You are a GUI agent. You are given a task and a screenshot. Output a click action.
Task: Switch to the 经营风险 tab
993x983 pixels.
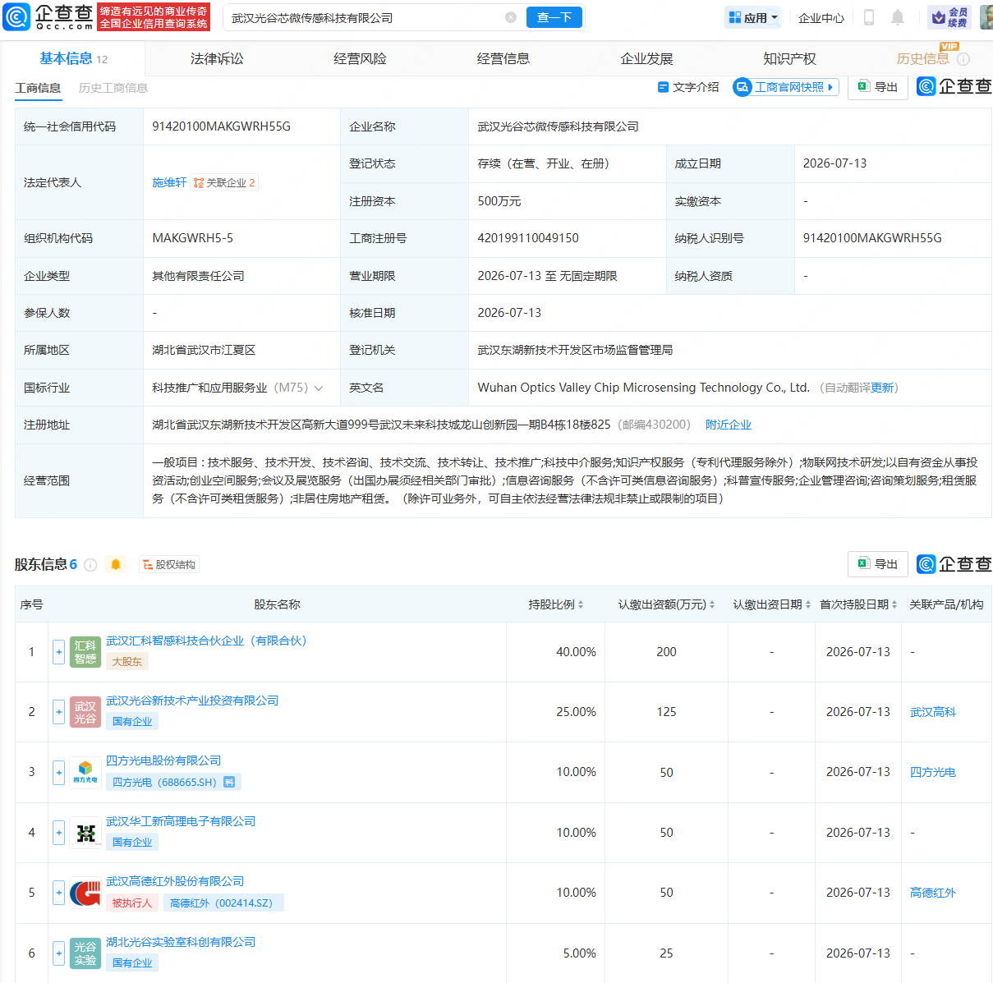pyautogui.click(x=360, y=59)
